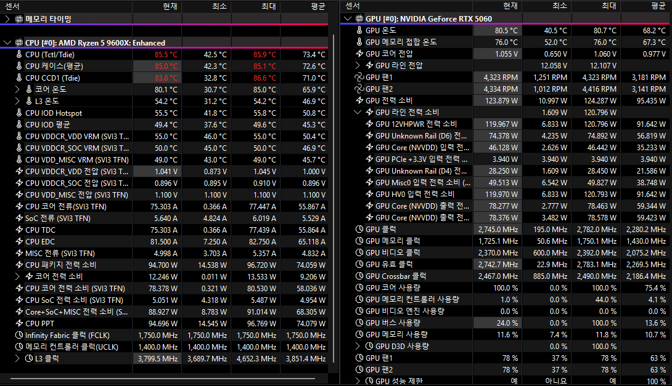The image size is (672, 386).
Task: Click the chip icon beside GPU [#0] NVIDIA GeForce
Action: pos(359,18)
